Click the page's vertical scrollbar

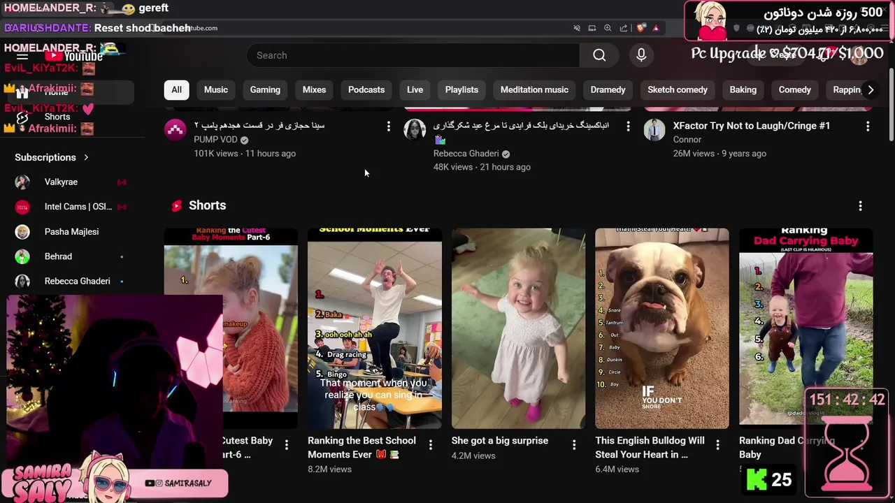pyautogui.click(x=891, y=105)
